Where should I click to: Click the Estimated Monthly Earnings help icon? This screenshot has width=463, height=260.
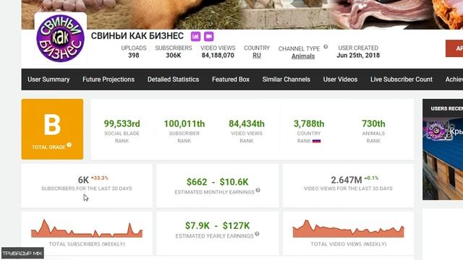coord(258,190)
